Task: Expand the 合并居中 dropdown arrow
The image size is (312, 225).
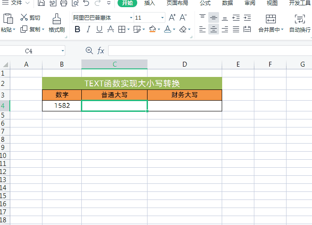Action: tap(282, 30)
